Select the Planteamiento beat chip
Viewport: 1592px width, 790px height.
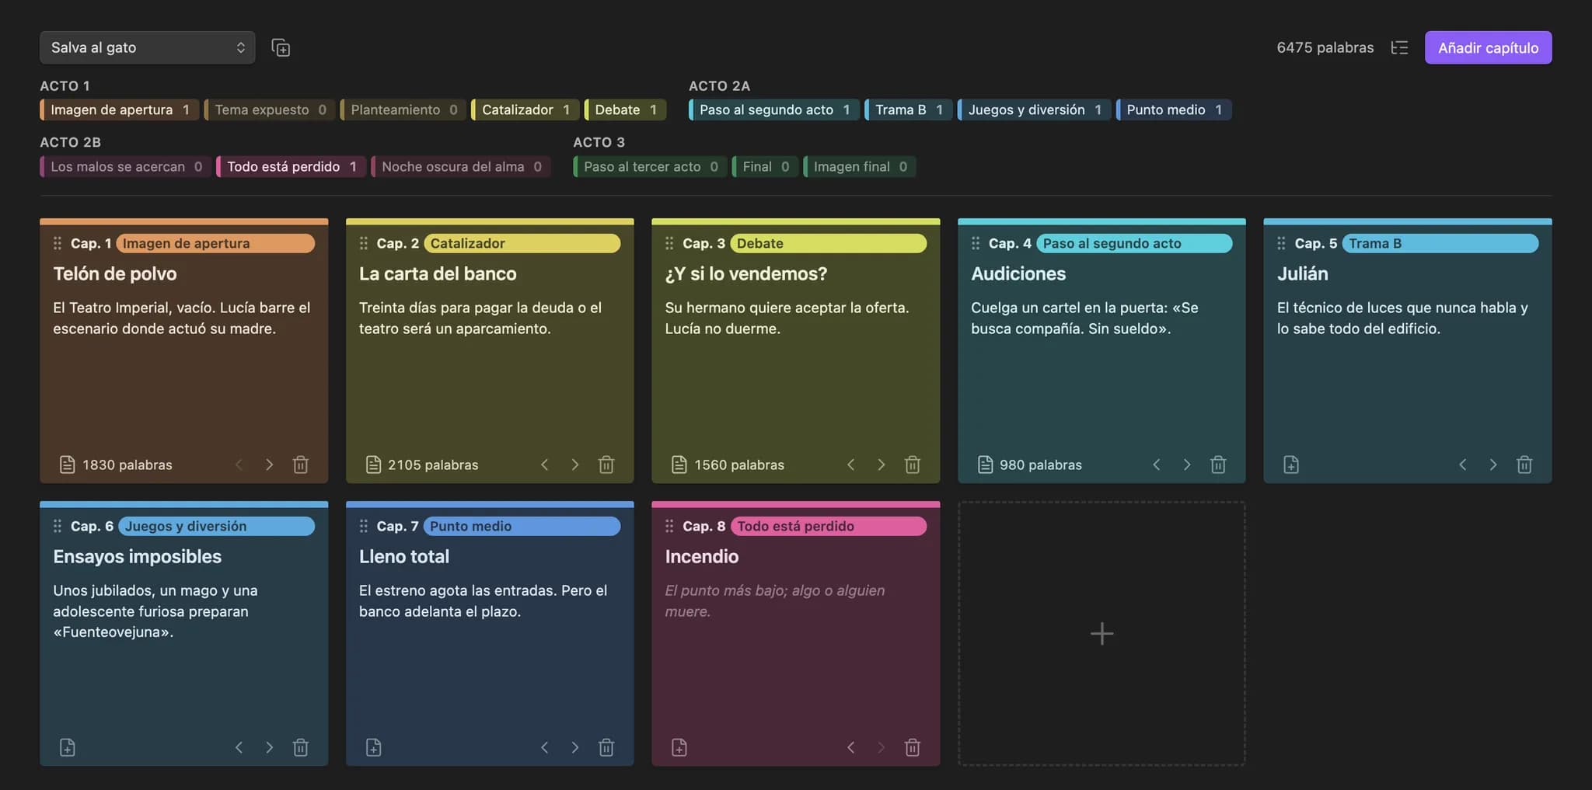(403, 110)
